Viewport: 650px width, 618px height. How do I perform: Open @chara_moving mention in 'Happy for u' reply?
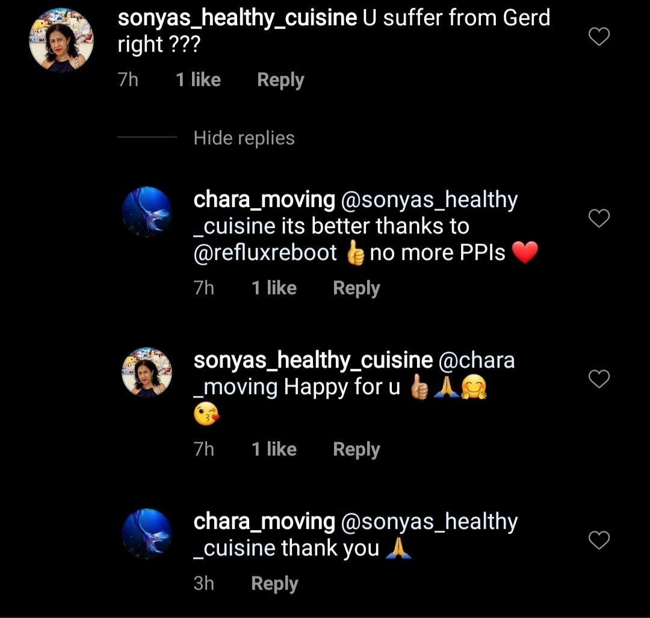tap(354, 374)
